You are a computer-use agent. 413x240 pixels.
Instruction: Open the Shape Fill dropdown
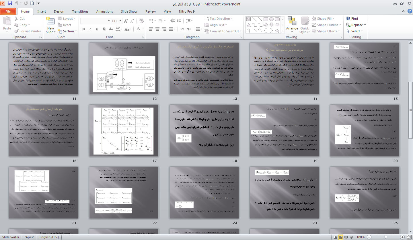coord(324,19)
